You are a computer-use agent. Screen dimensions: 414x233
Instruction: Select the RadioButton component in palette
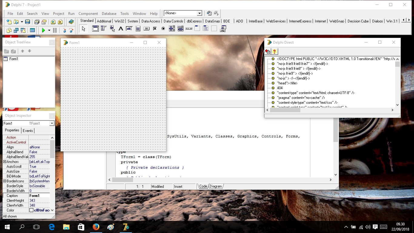tap(163, 29)
